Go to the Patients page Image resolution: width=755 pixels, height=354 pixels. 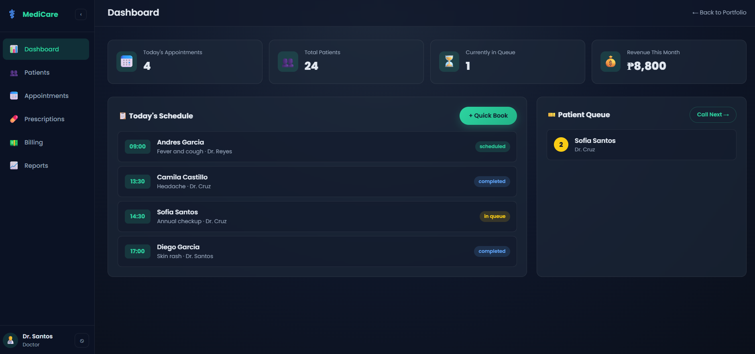pos(46,73)
